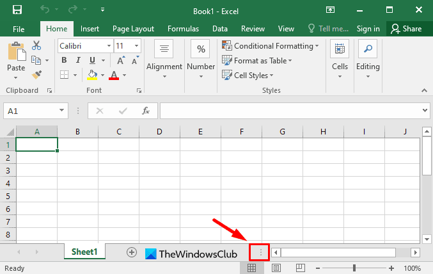433x274 pixels.
Task: Toggle Italic formatting
Action: (x=78, y=60)
